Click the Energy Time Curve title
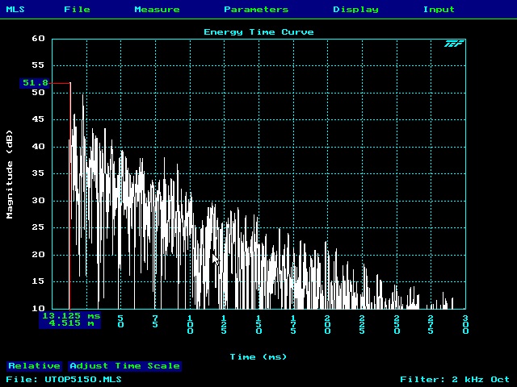The width and height of the screenshot is (517, 387). [258, 32]
